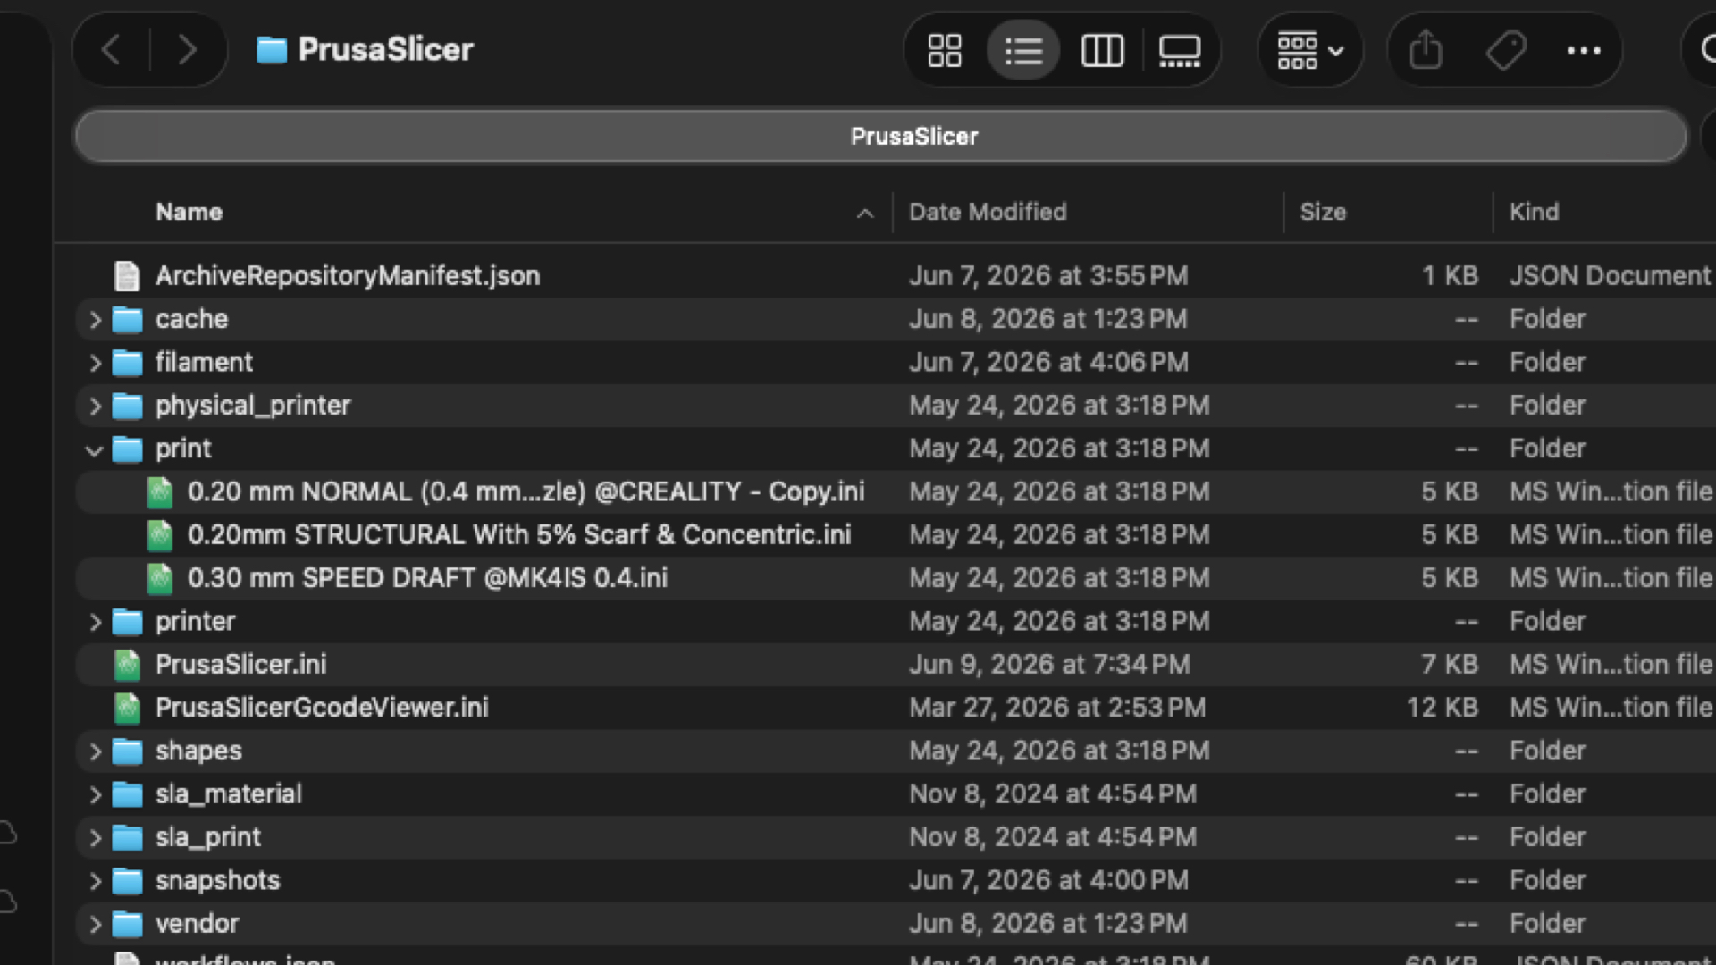Sort files by Name column
Viewport: 1716px width, 965px height.
coord(189,212)
